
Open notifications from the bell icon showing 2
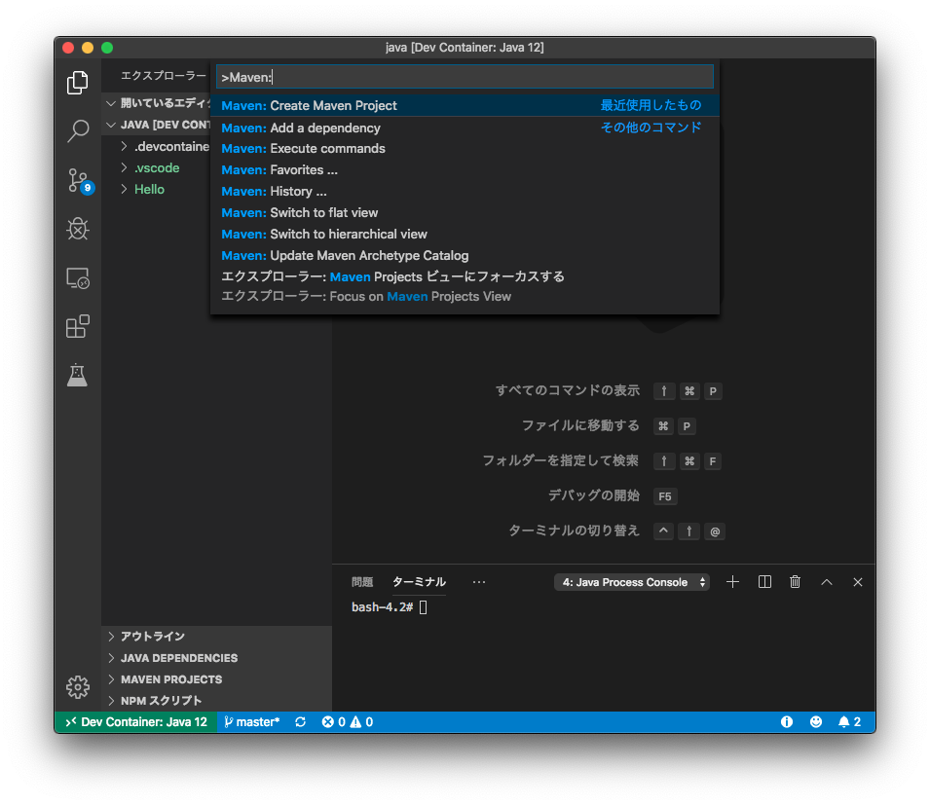pos(849,722)
